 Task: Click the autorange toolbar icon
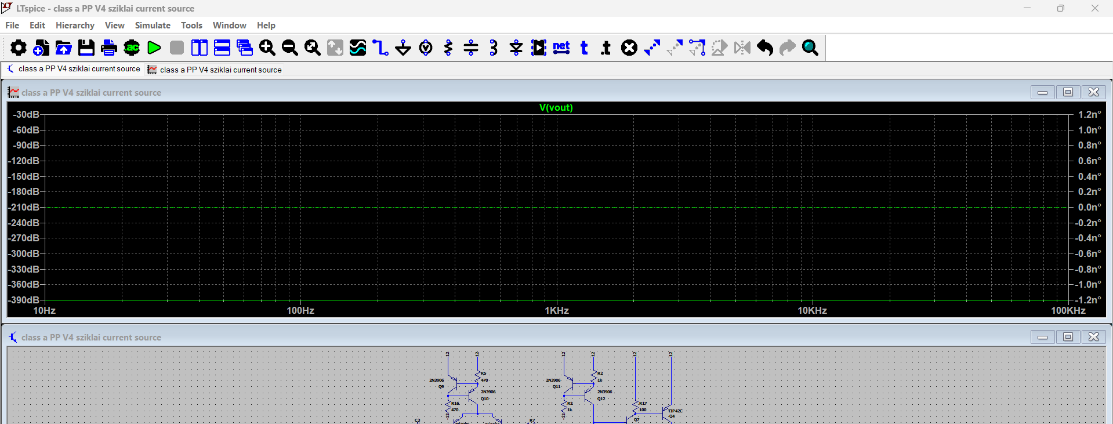point(335,48)
